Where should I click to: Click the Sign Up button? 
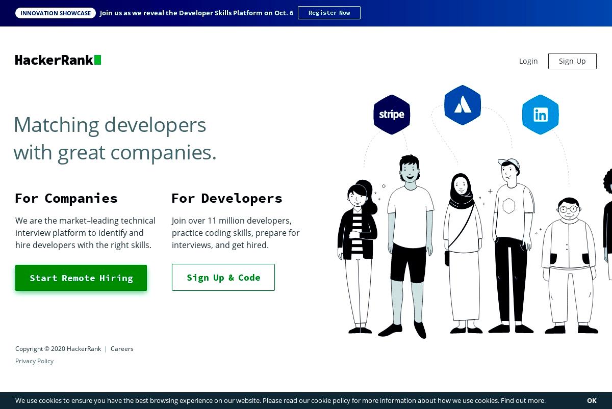pyautogui.click(x=572, y=61)
